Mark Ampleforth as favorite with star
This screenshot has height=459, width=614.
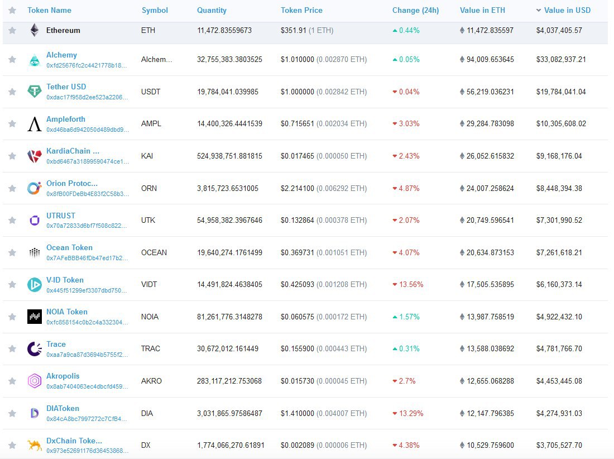(12, 124)
